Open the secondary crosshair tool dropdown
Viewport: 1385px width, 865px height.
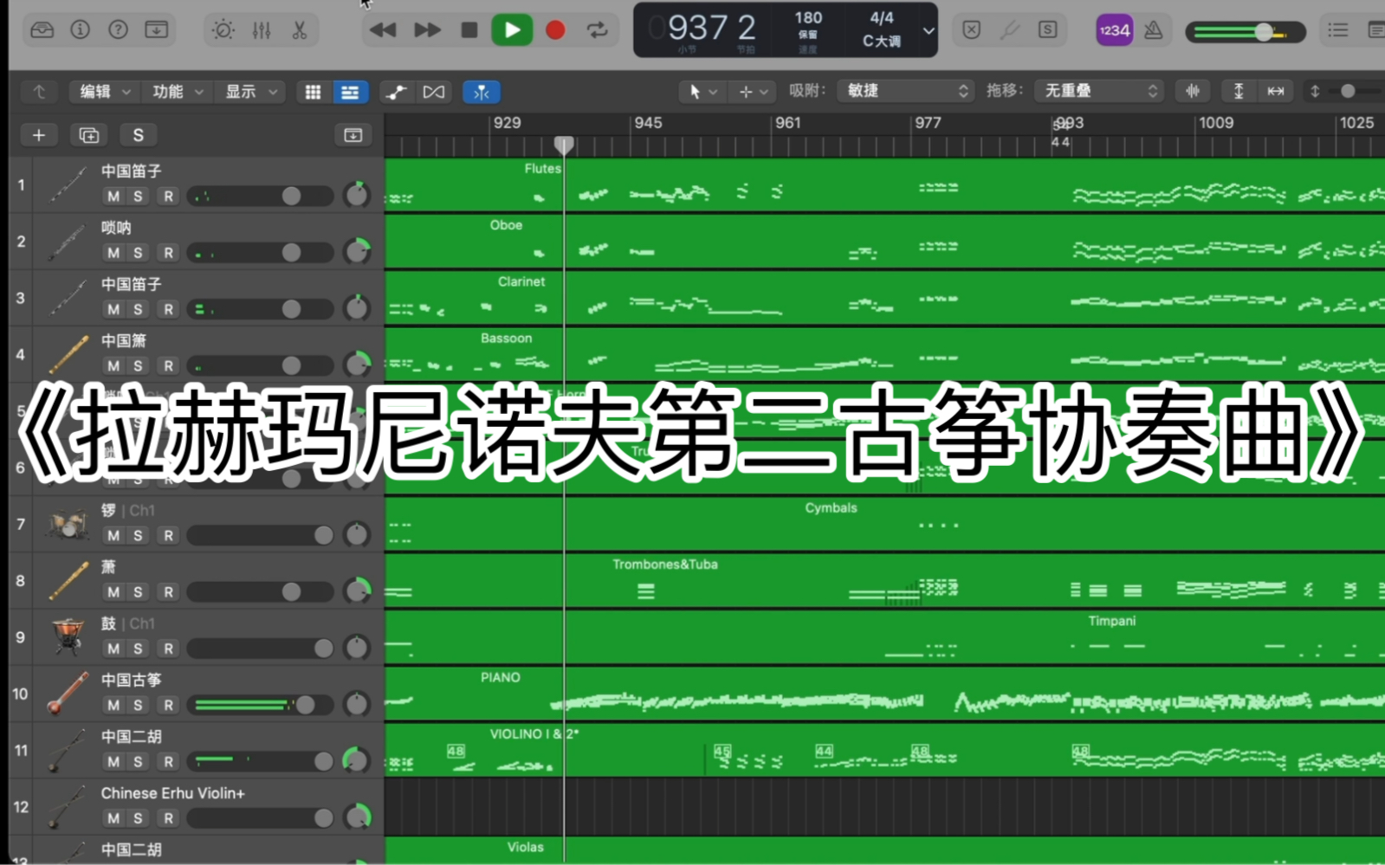click(752, 91)
